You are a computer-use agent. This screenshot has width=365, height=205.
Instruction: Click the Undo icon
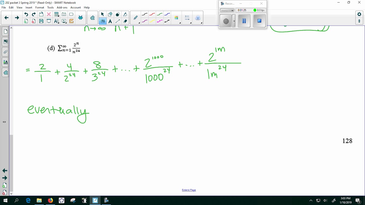tap(26, 14)
